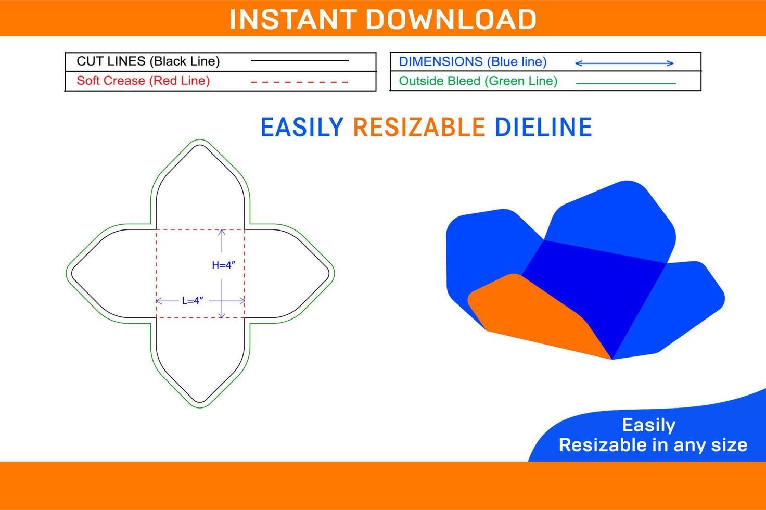Image resolution: width=766 pixels, height=510 pixels.
Task: Click the 'Easily Resizable in any size' badge text
Action: 653,435
